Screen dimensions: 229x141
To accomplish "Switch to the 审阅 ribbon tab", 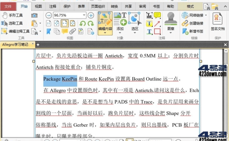I will (142, 7).
